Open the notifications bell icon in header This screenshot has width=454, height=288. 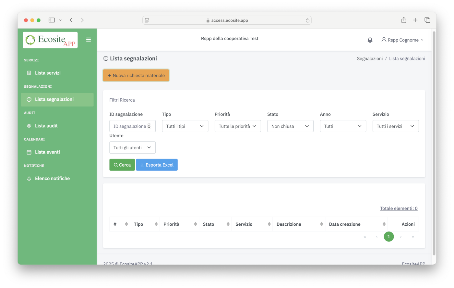point(370,40)
